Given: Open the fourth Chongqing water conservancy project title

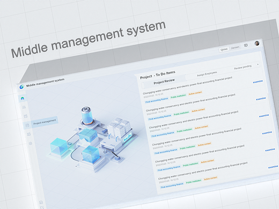Looking at the screenshot, I should (196, 137).
